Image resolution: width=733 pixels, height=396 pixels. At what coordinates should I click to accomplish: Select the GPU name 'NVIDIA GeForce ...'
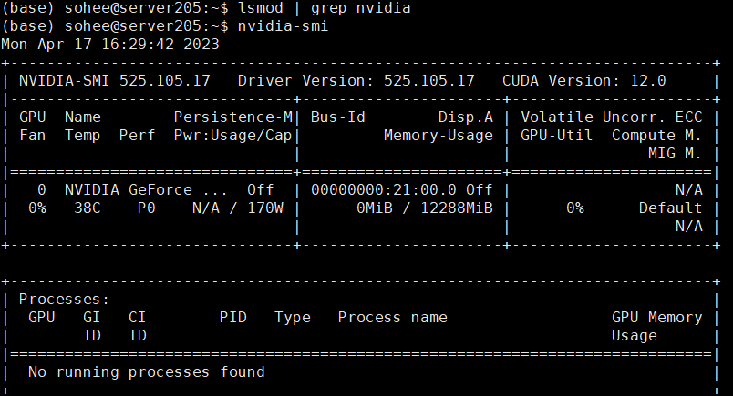146,190
